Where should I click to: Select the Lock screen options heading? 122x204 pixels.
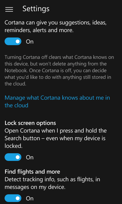point(30,123)
